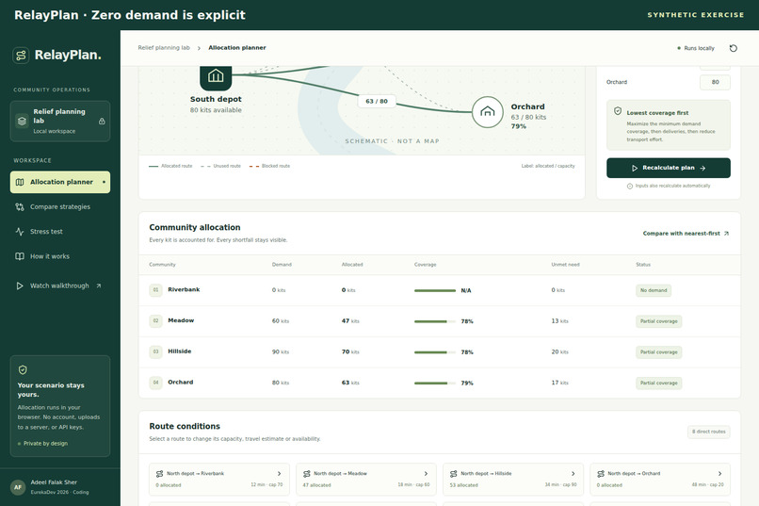Click the Orchard row name in allocation table
Image resolution: width=759 pixels, height=506 pixels.
click(181, 382)
